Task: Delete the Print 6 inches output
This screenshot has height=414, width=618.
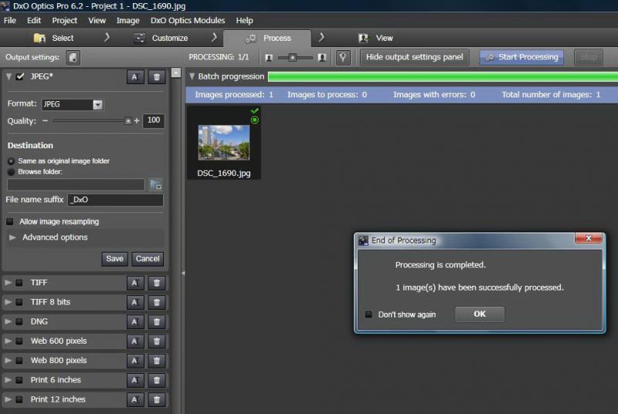Action: click(x=157, y=380)
